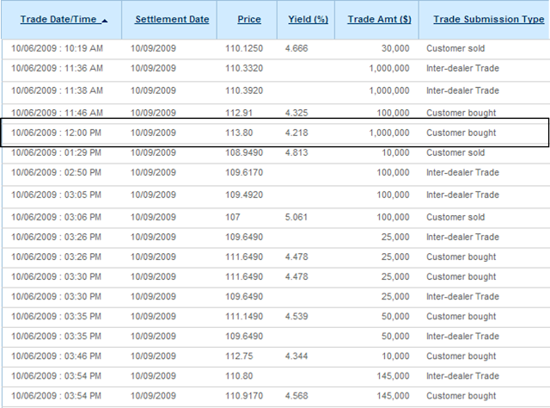Sort table by Yield (%) header

[308, 19]
